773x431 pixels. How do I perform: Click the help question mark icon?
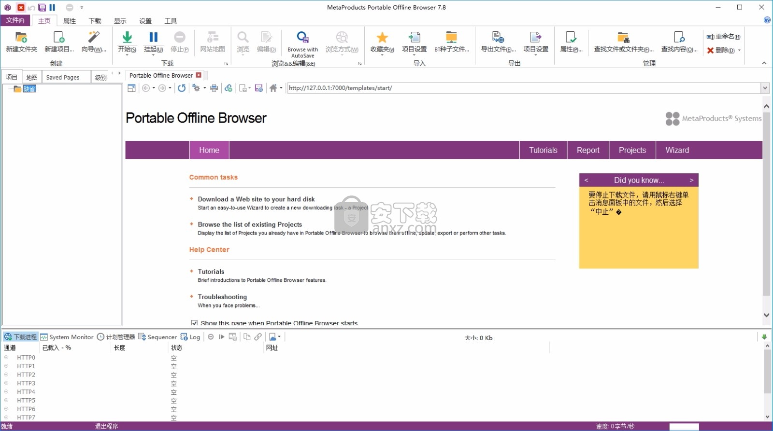tap(767, 20)
